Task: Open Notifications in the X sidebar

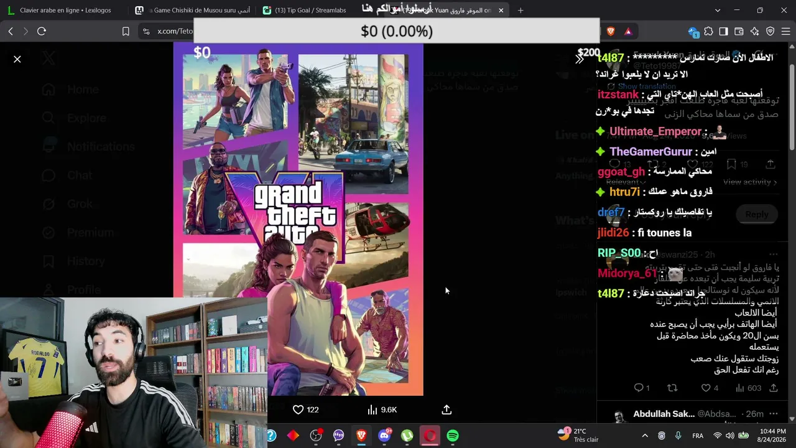Action: click(x=88, y=147)
